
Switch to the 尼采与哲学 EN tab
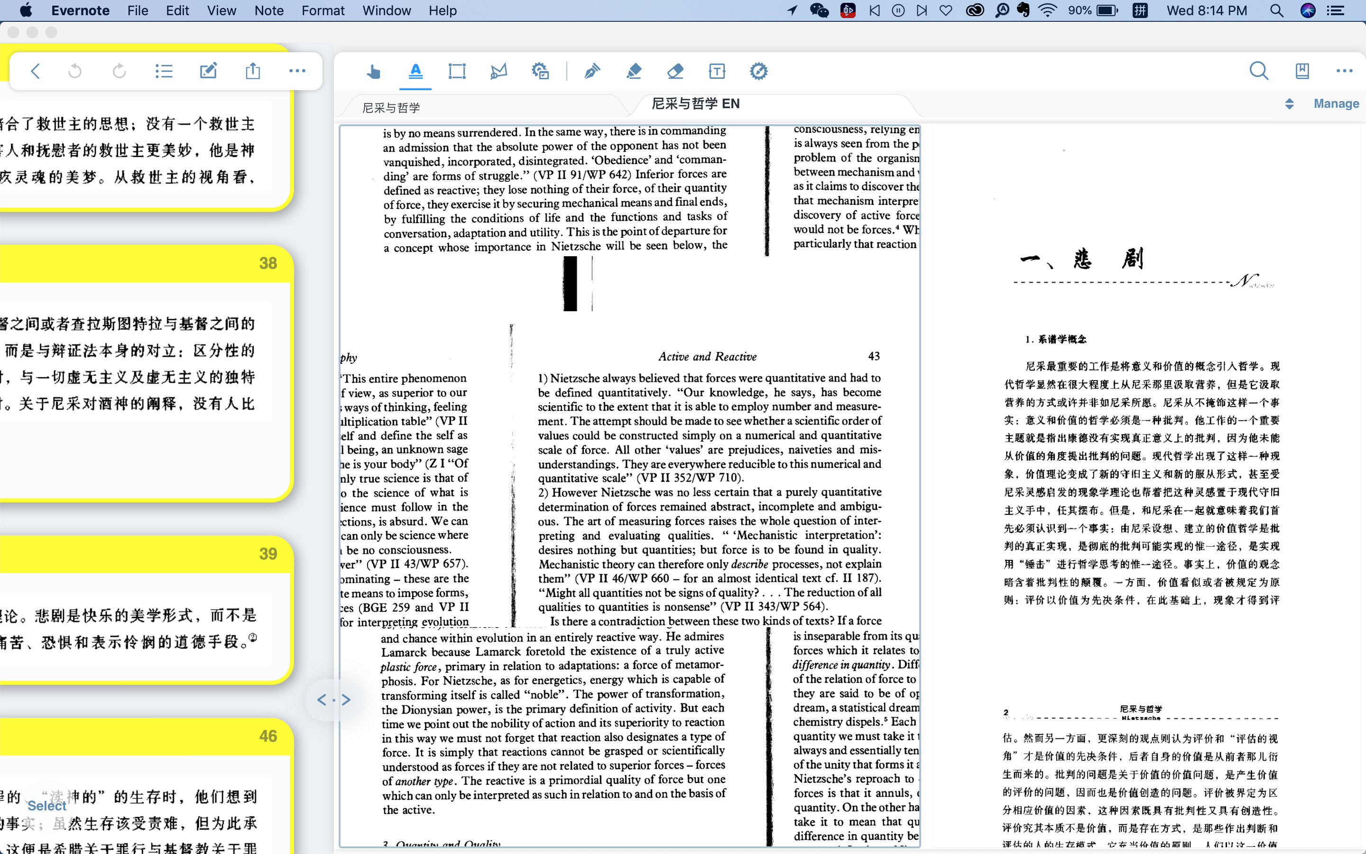695,104
